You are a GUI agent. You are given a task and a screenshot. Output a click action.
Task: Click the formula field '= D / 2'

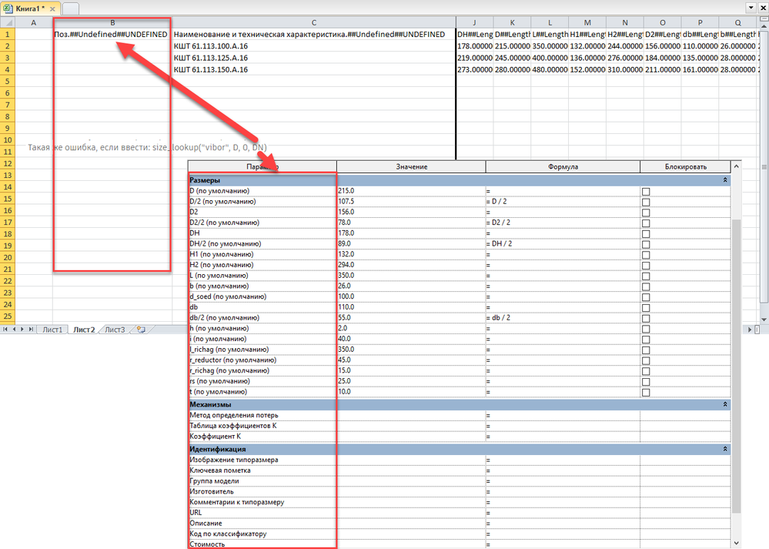point(563,202)
